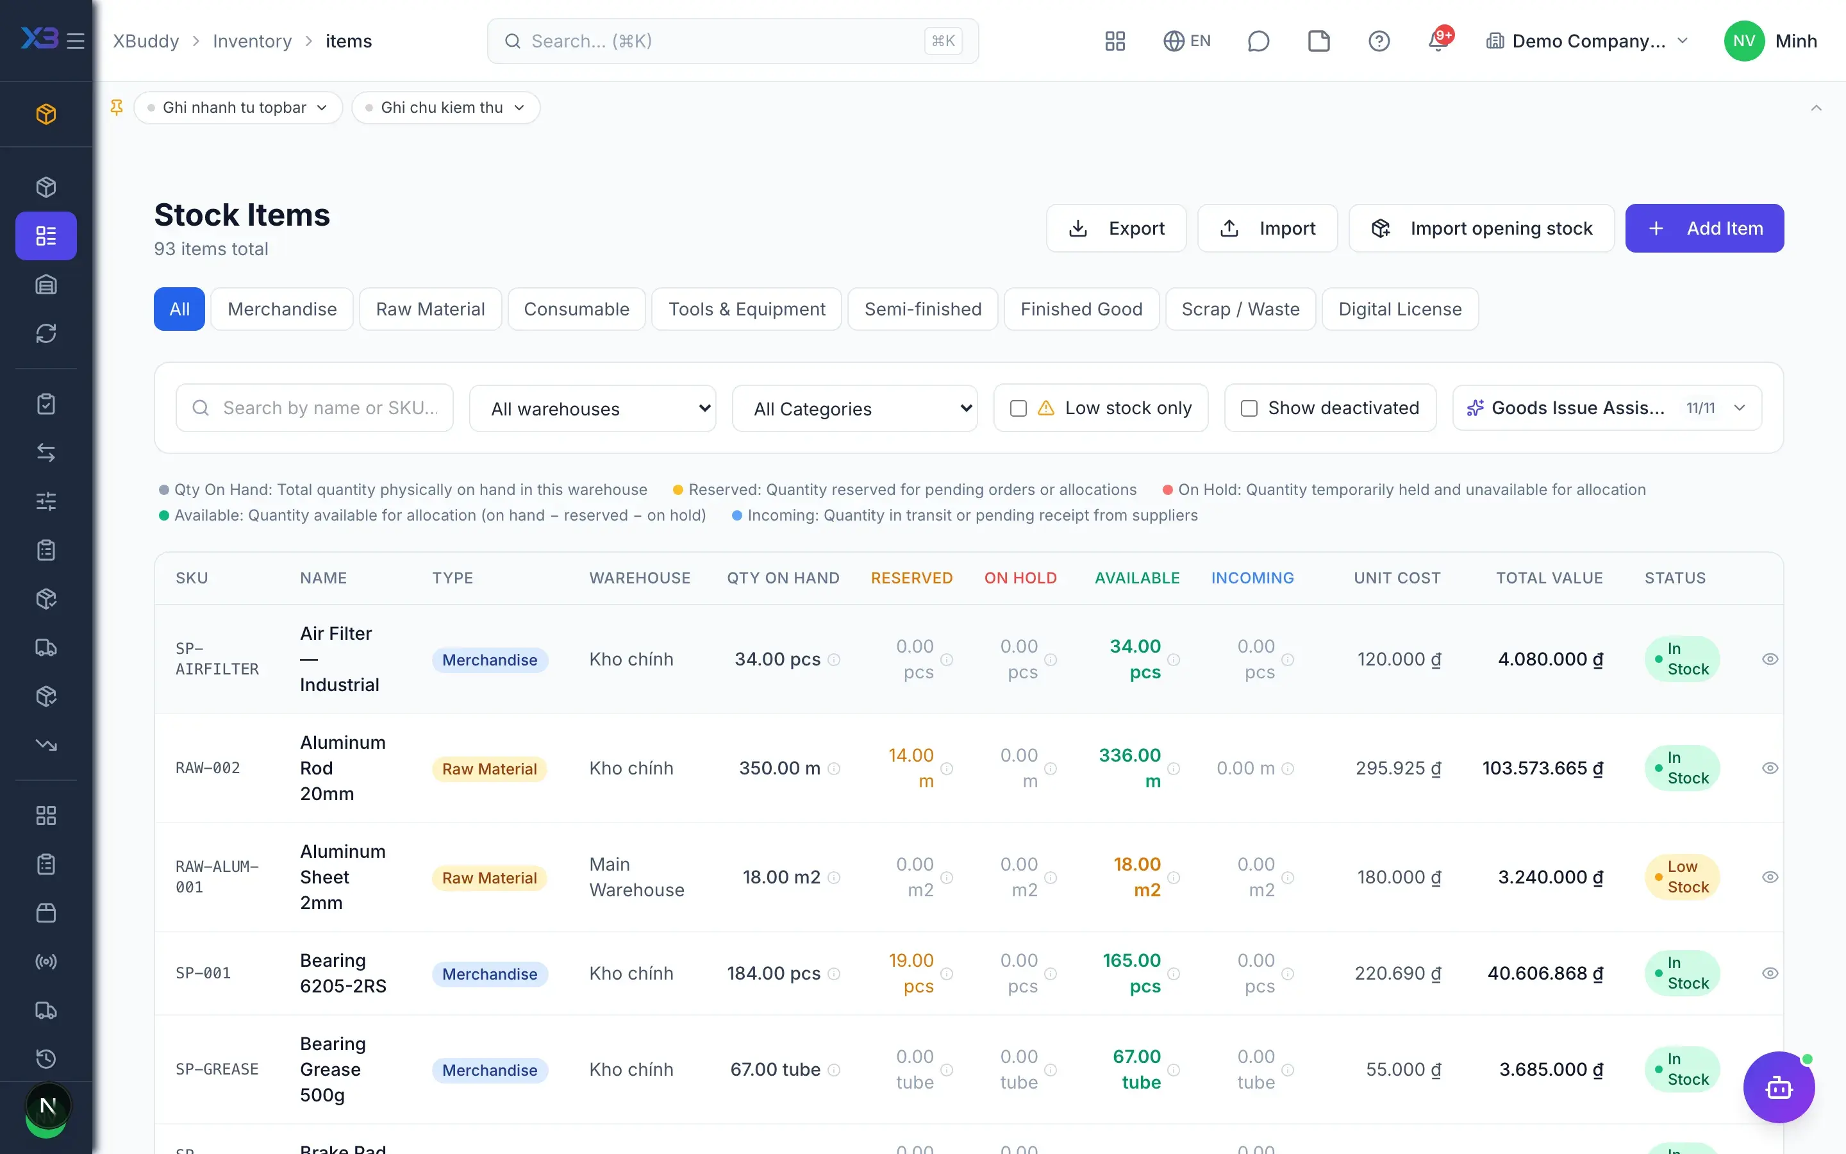Select the Merchandise tab
1846x1154 pixels.
[x=281, y=309]
